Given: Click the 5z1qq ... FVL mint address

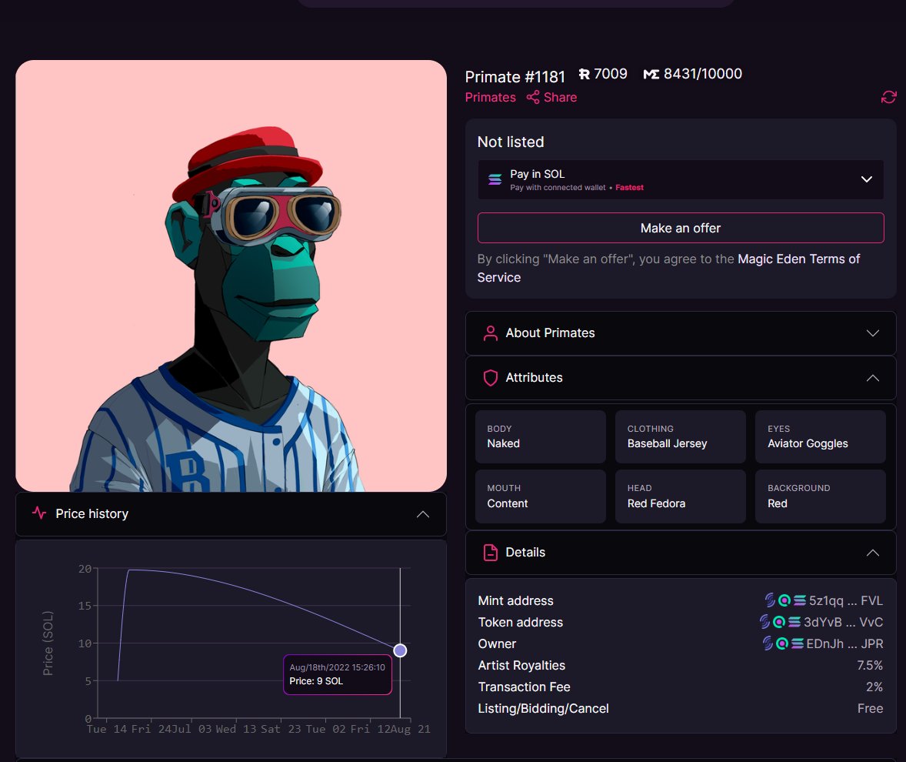Looking at the screenshot, I should coord(845,600).
